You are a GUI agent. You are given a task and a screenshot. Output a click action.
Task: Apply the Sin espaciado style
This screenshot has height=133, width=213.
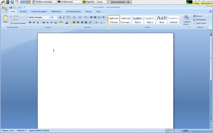pyautogui.click(x=126, y=20)
